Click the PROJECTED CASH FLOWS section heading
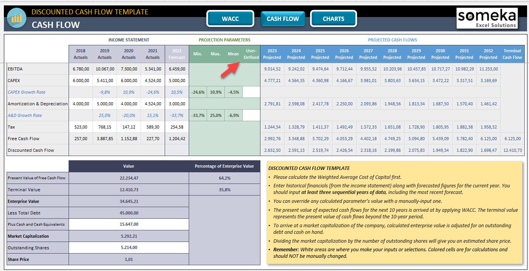Viewport: 529px width, 271px height. 392,40
